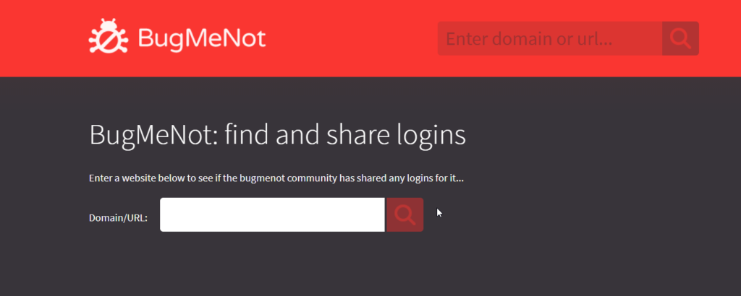741x296 pixels.
Task: Click the empty red header between logo and search
Action: tap(352, 38)
